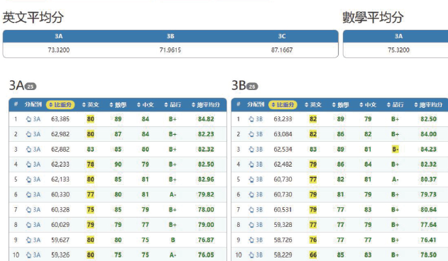
Task: Click grade B in 3A row 9
Action: (173, 240)
